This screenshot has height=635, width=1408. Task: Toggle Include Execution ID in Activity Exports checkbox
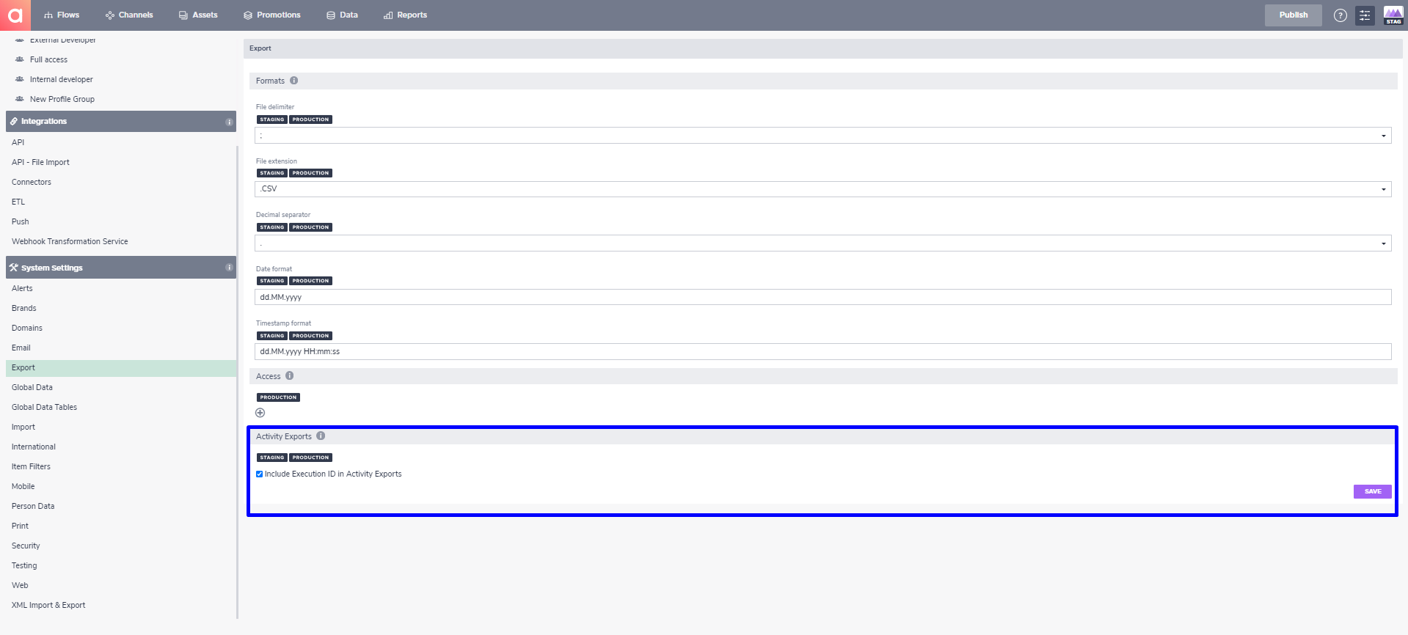(260, 474)
